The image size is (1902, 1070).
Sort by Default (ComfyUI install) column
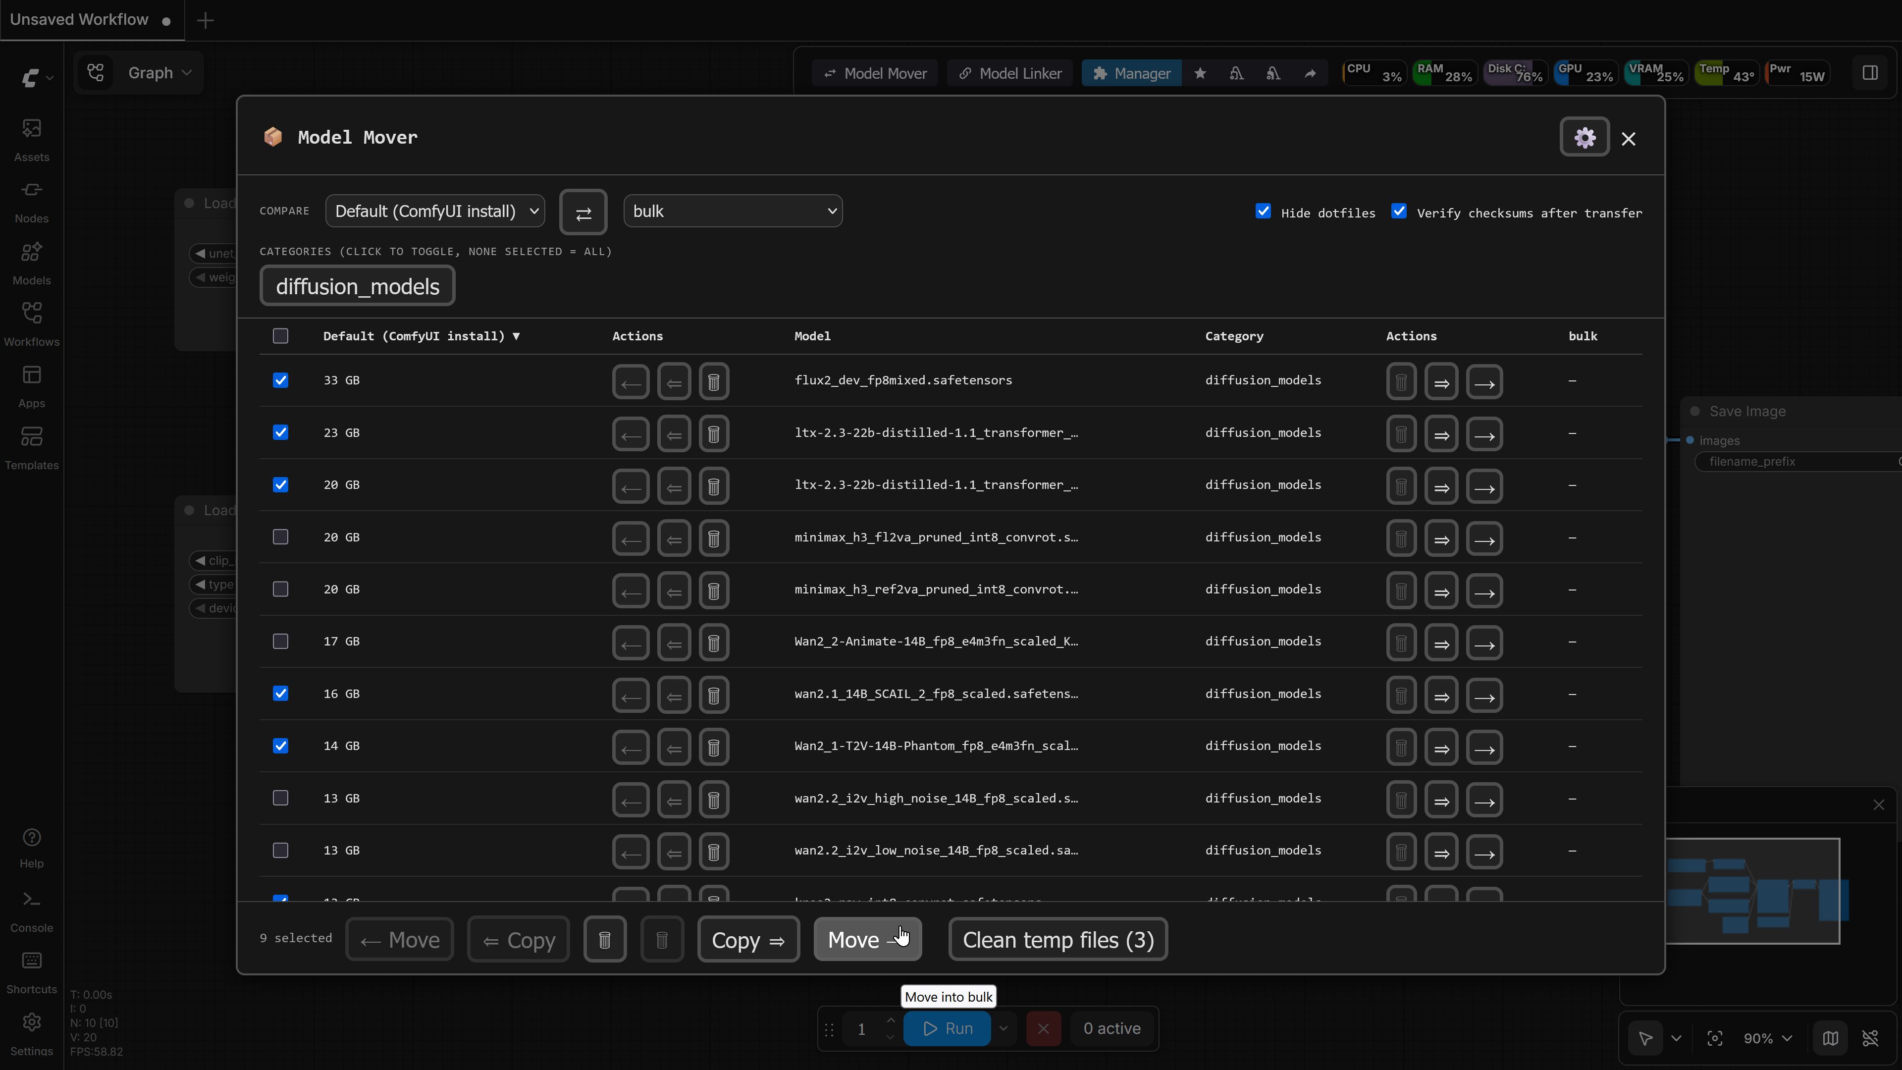(x=422, y=336)
